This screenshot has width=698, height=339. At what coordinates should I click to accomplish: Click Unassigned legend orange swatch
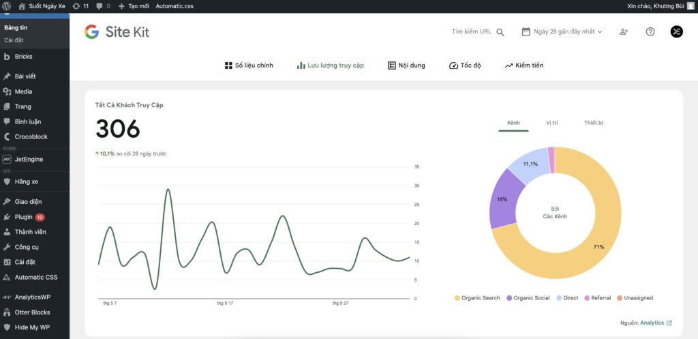pyautogui.click(x=619, y=298)
